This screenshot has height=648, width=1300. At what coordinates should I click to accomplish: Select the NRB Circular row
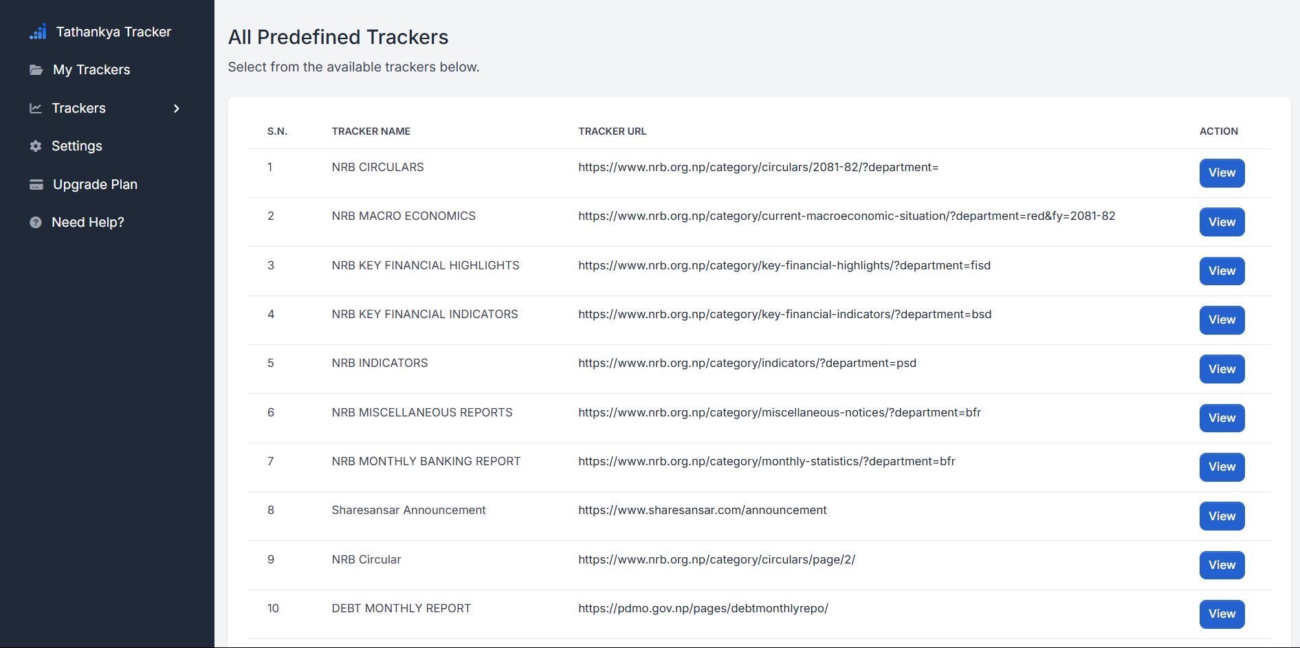pos(366,559)
